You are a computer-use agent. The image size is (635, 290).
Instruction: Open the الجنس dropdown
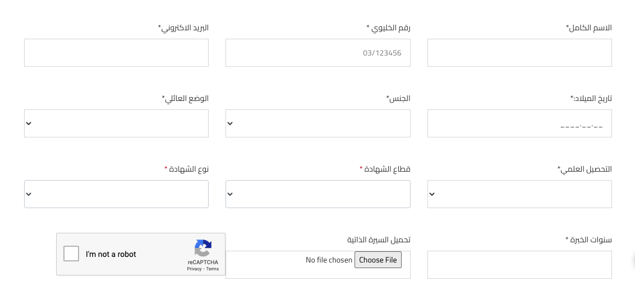tap(318, 123)
